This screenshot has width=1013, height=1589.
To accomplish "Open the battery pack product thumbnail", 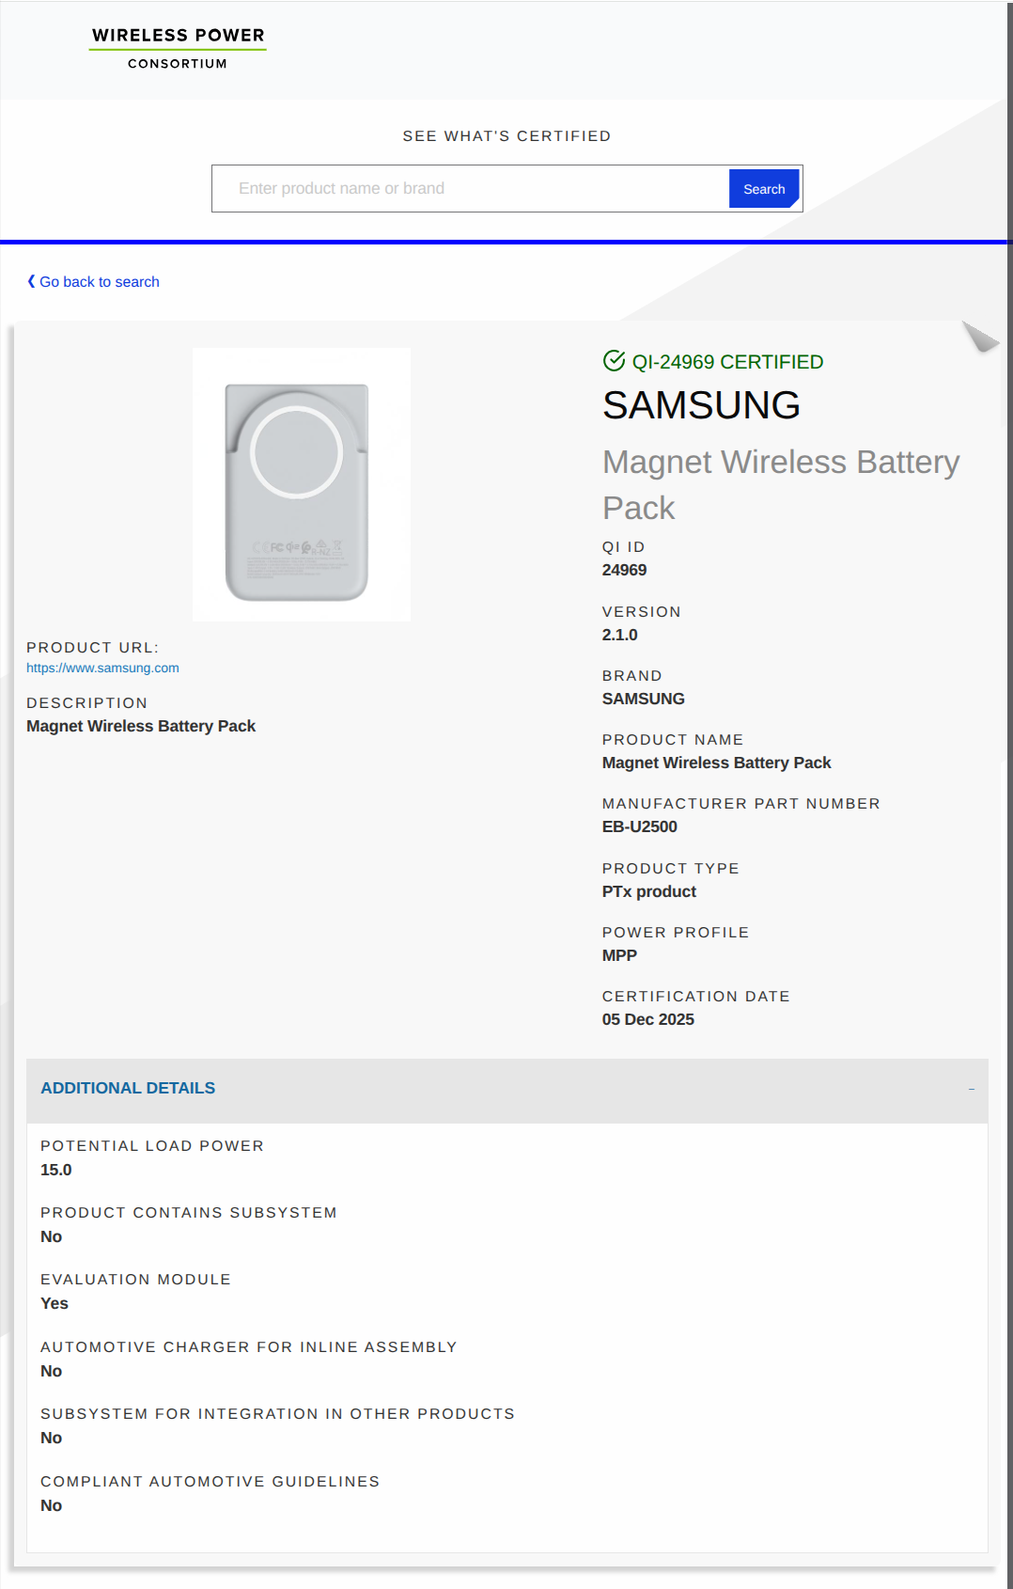I will [301, 483].
